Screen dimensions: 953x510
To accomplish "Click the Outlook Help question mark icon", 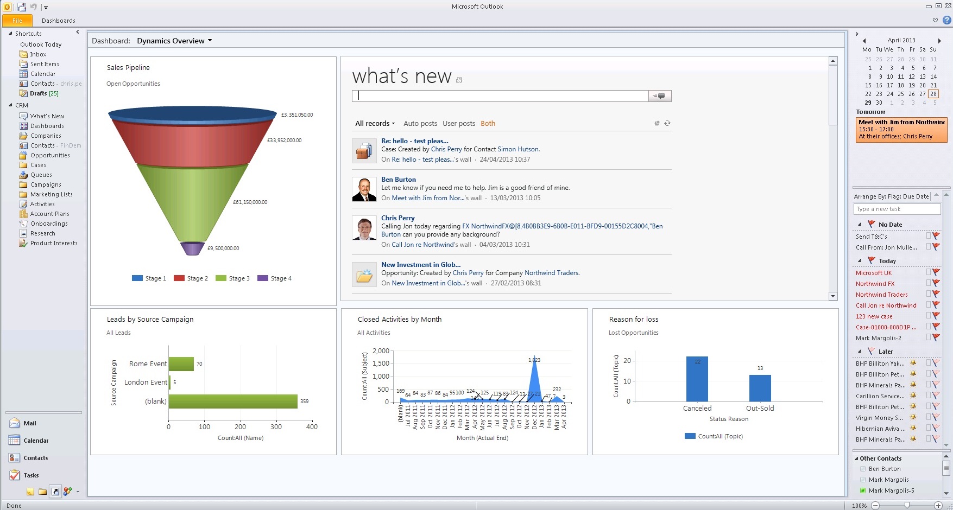I will [x=947, y=21].
